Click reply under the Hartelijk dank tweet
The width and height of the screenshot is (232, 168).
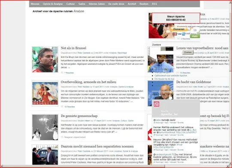pos(167,123)
